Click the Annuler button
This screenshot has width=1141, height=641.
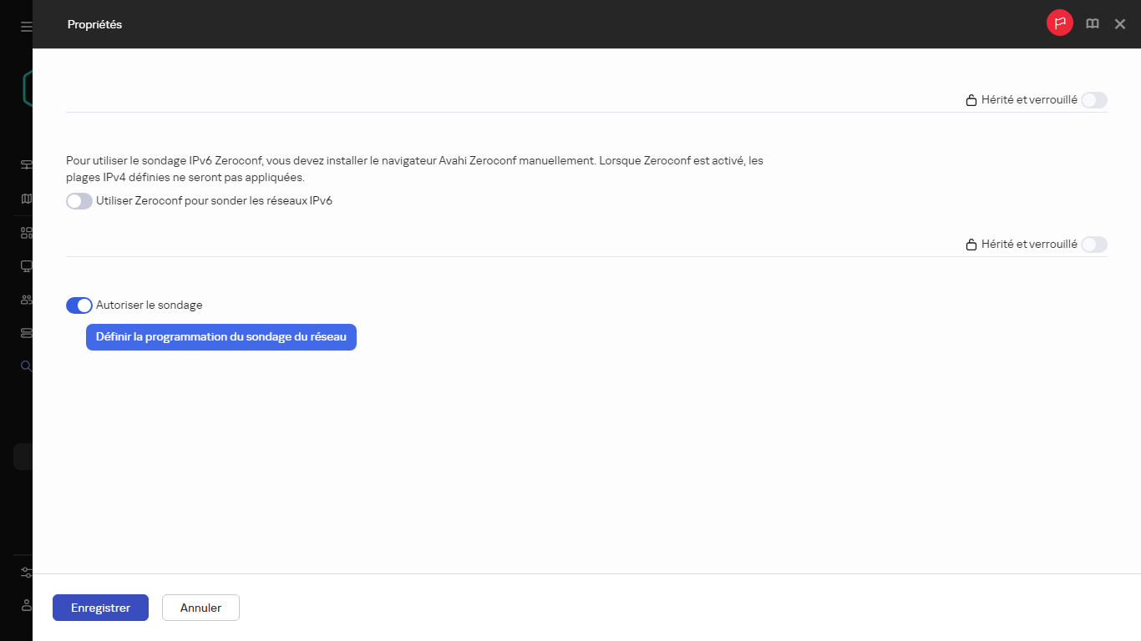click(200, 608)
